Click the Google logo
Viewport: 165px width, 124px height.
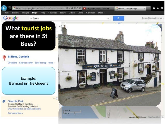(x=11, y=18)
